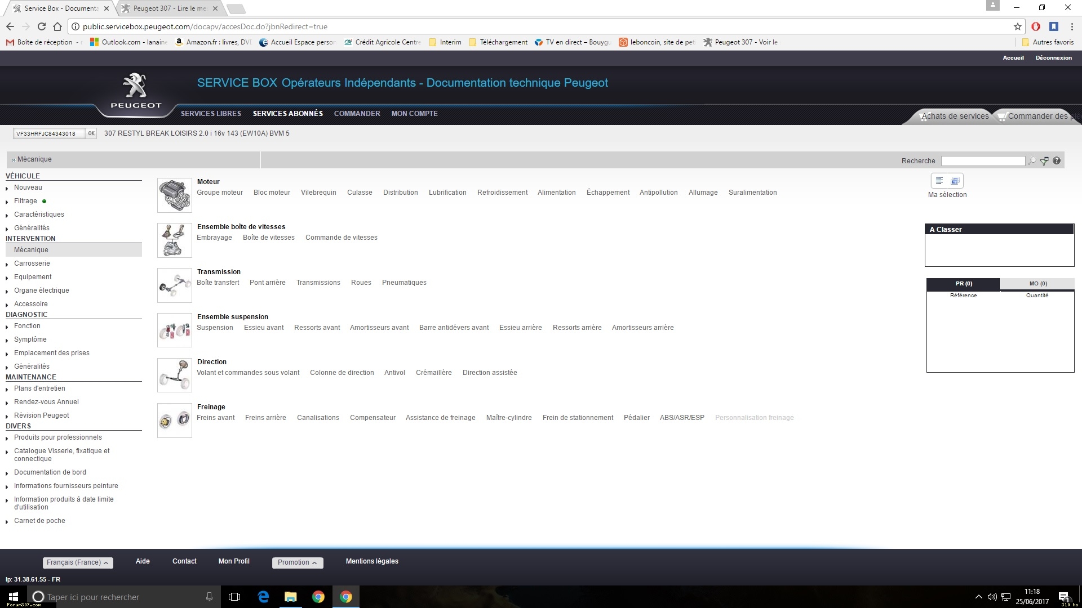Click the Opera extension icon in toolbar
The image size is (1082, 608).
pos(1036,26)
